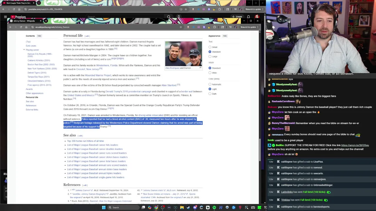The image size is (376, 211).
Task: Open Windows Start menu
Action: 103,207
